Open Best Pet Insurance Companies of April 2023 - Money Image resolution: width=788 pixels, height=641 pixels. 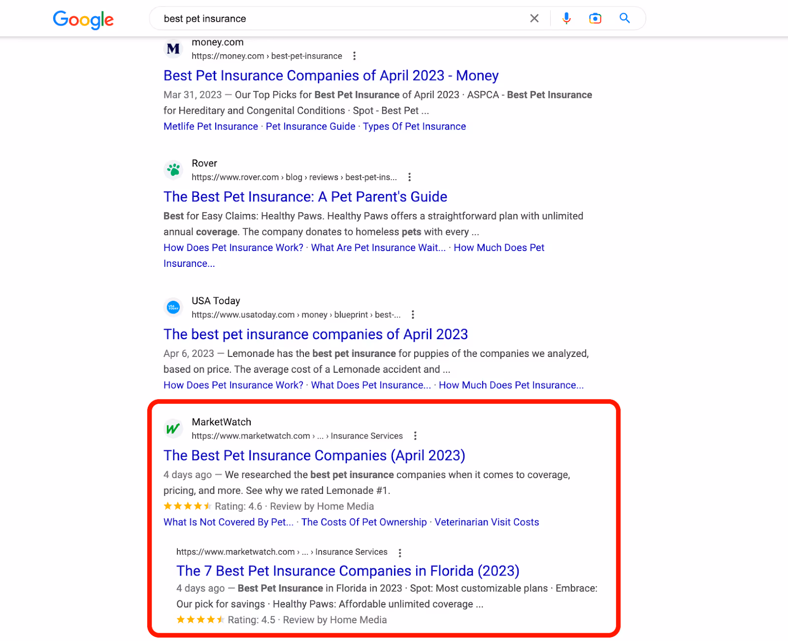click(x=331, y=75)
